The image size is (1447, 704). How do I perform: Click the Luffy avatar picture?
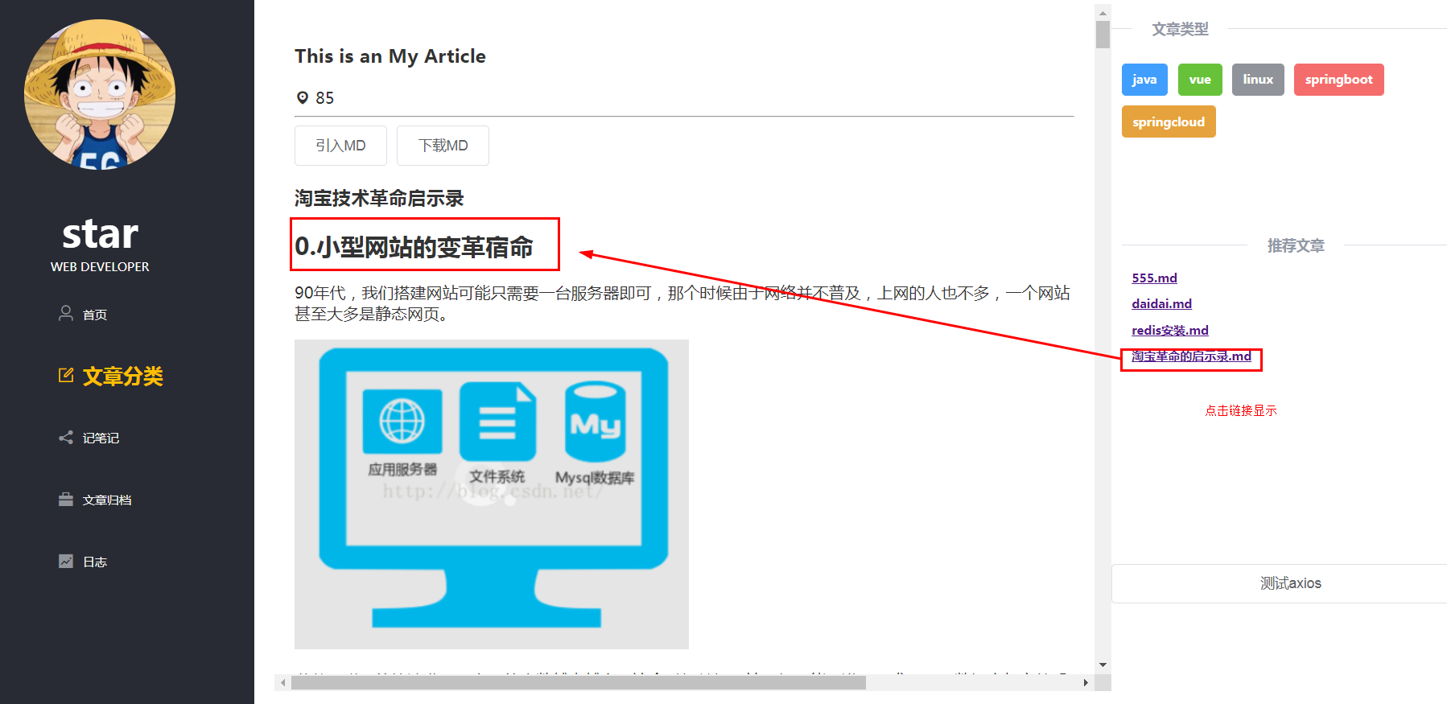point(100,94)
